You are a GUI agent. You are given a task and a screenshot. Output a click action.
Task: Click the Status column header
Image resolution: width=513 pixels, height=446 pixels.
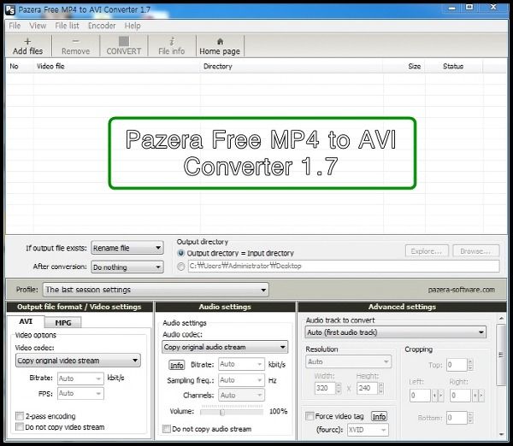click(x=454, y=66)
